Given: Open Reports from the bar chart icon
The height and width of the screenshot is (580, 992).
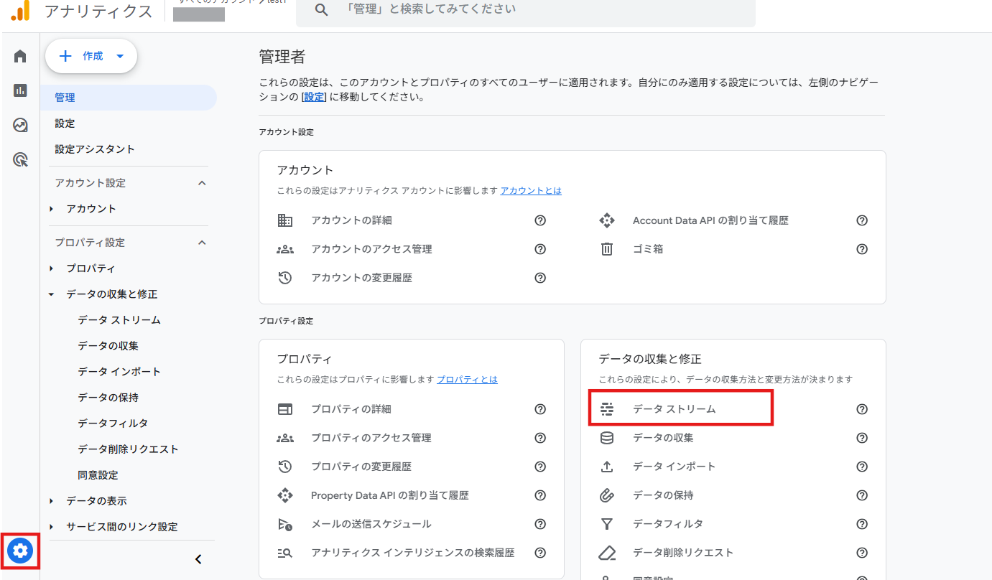Looking at the screenshot, I should pos(20,90).
